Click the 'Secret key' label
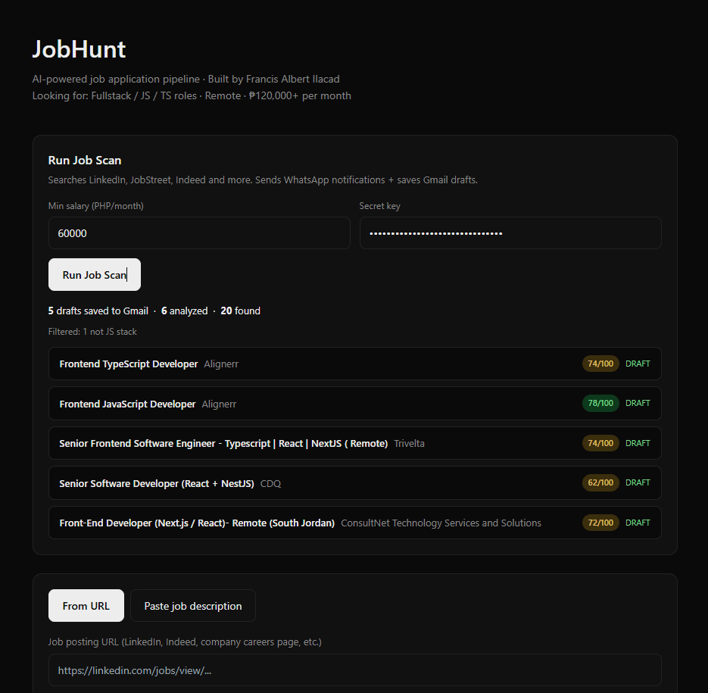The image size is (708, 693). click(x=379, y=206)
